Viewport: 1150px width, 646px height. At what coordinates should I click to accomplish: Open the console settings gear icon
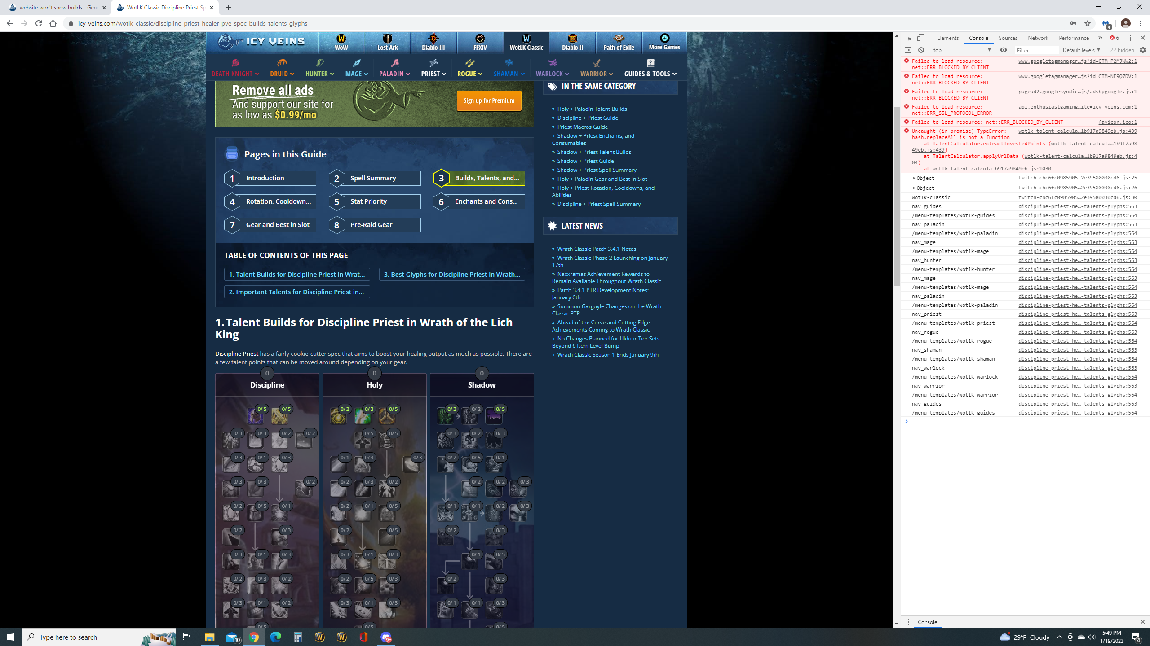[x=1143, y=50]
